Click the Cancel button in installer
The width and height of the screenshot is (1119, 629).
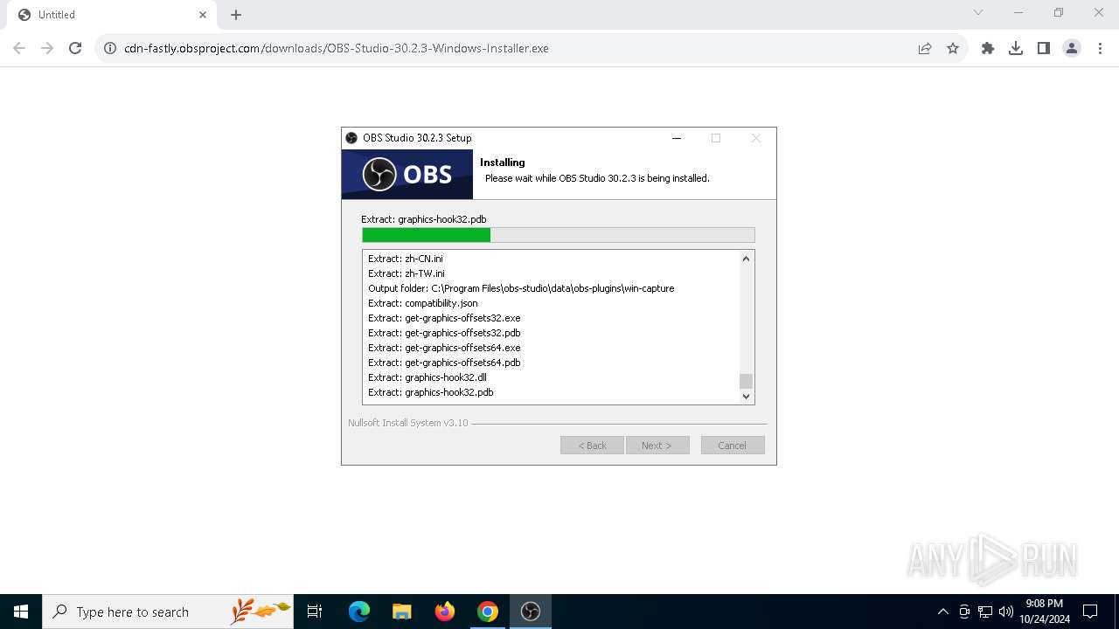point(733,446)
